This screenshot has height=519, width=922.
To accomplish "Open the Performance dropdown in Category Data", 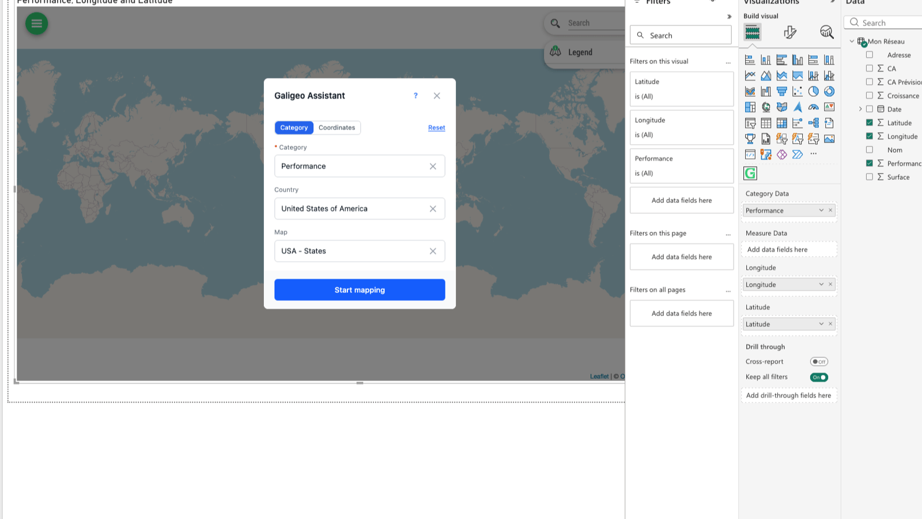I will point(821,210).
